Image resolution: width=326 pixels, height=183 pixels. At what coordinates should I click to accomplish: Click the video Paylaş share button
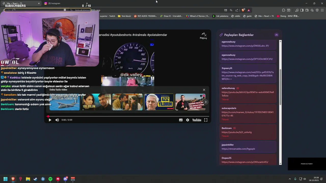pyautogui.click(x=203, y=36)
